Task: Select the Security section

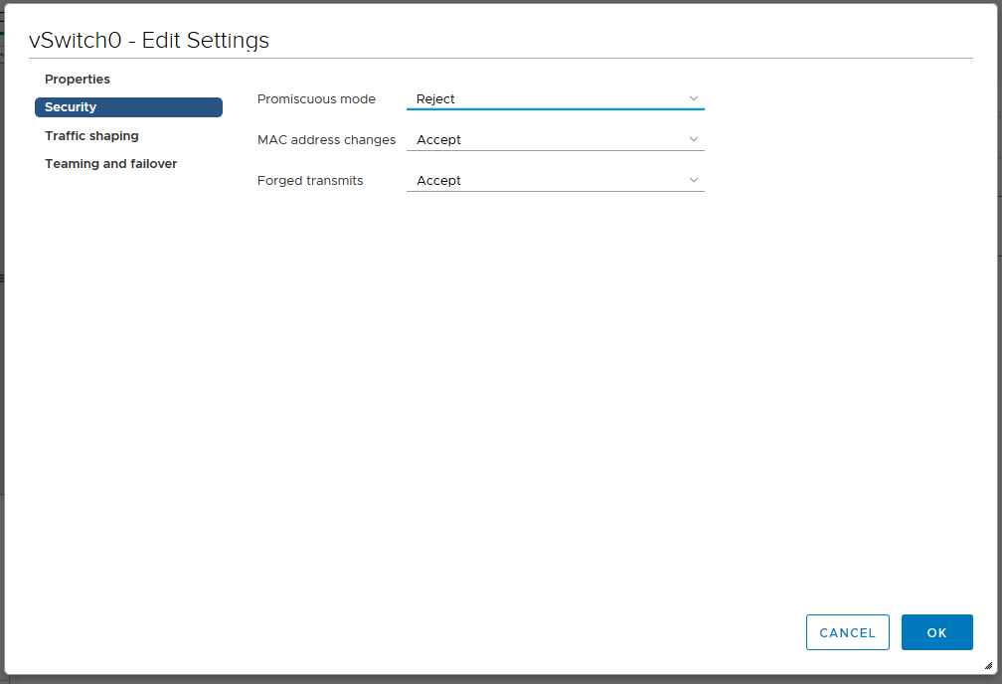Action: click(128, 107)
